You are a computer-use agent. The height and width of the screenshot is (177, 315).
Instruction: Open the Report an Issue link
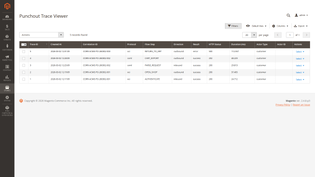click(301, 105)
